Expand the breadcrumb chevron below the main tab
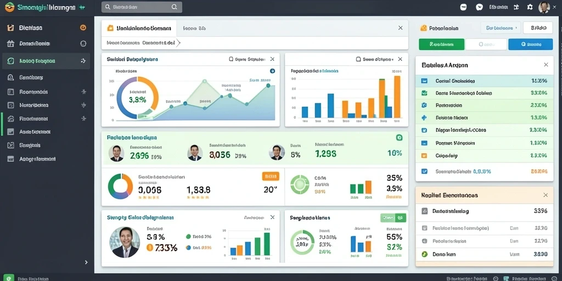The width and height of the screenshot is (562, 281). click(x=179, y=43)
